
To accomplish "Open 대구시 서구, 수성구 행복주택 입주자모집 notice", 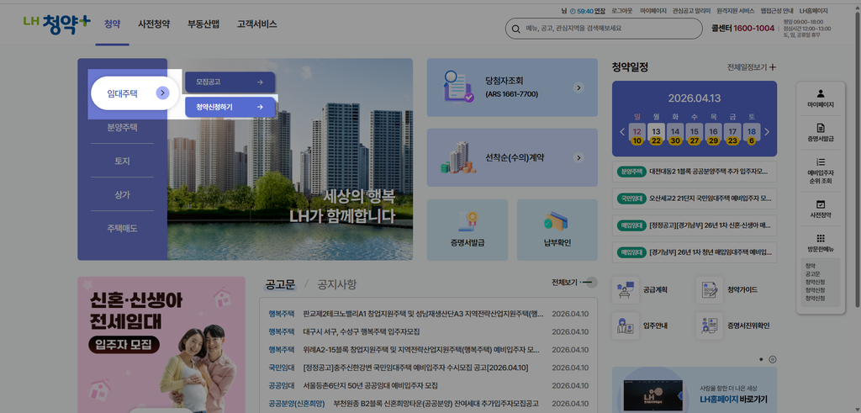I will [x=362, y=332].
